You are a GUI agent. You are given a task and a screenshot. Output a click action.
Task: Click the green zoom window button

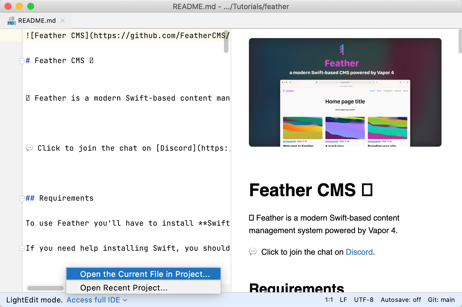[x=31, y=6]
